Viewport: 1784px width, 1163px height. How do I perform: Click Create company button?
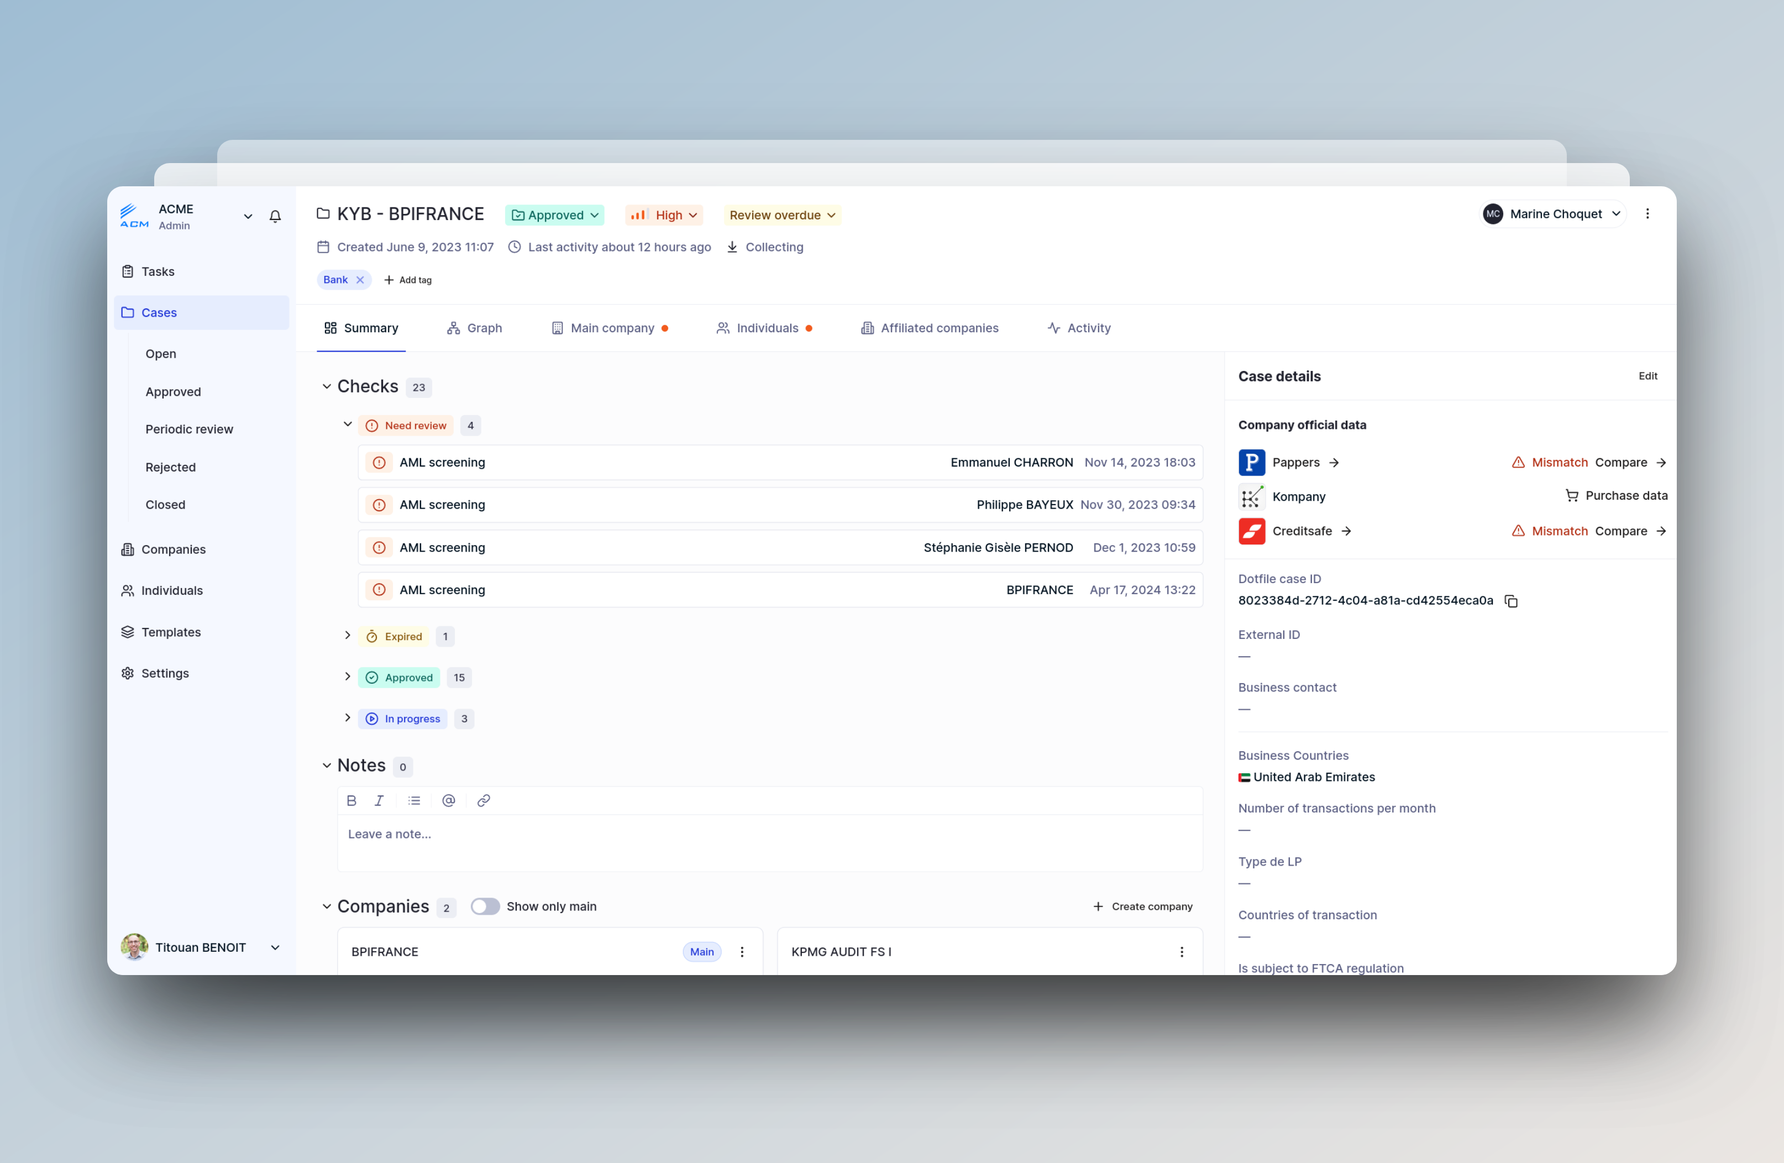point(1142,907)
